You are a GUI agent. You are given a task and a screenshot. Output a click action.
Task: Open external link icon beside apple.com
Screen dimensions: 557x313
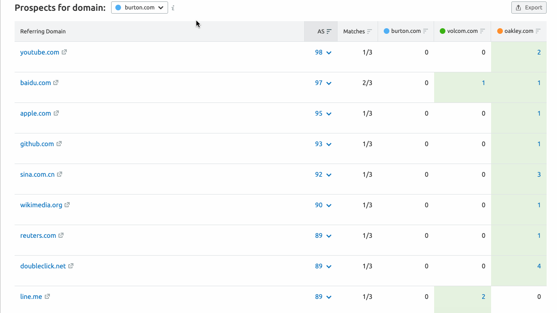pyautogui.click(x=56, y=113)
